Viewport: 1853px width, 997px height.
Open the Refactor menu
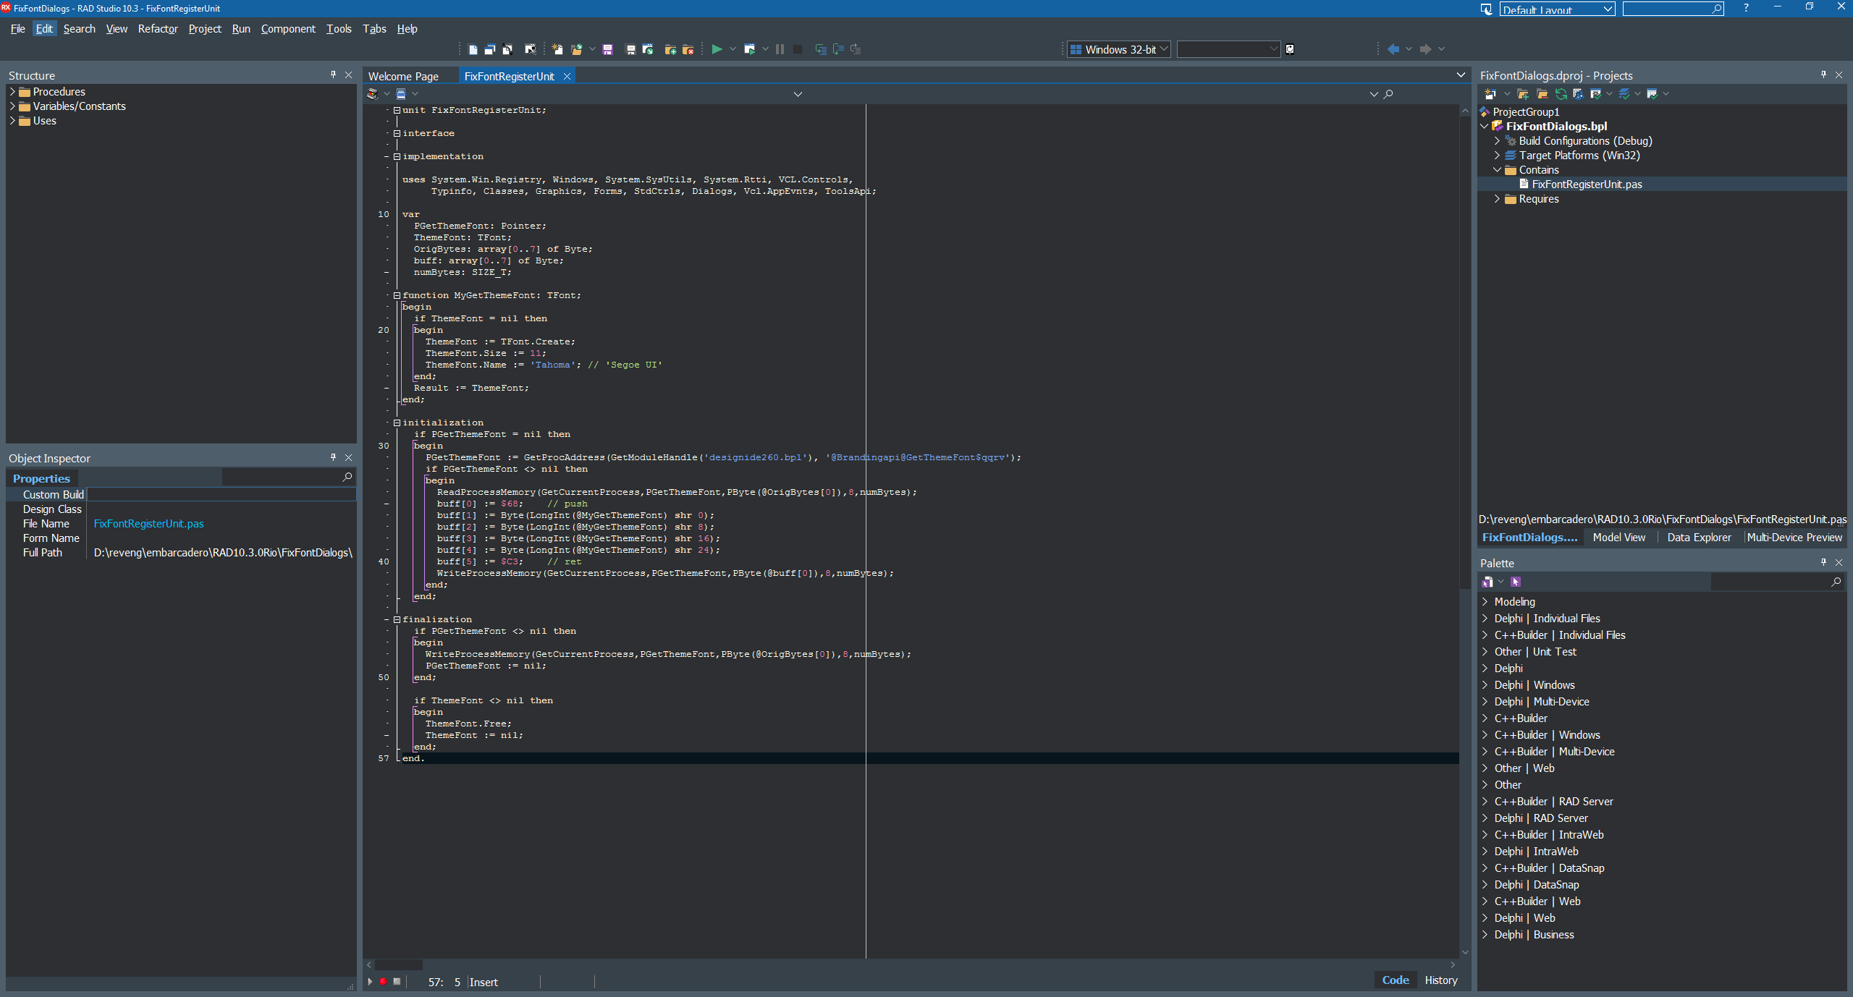158,29
